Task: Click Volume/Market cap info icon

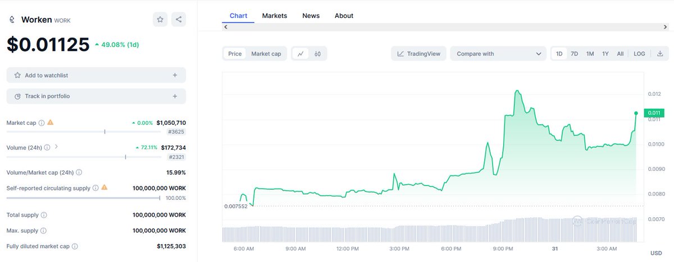Action: (79, 172)
